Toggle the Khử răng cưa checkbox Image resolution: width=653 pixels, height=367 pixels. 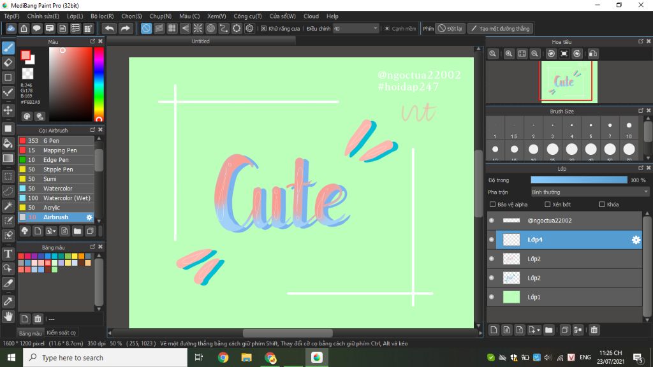263,29
